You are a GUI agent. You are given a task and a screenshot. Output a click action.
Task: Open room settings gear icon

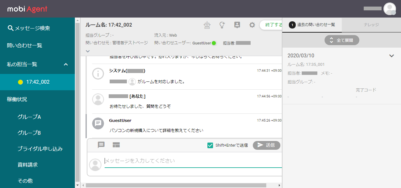252,25
